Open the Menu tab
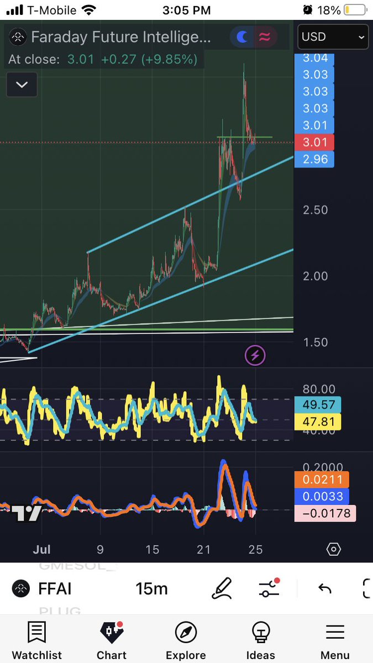The width and height of the screenshot is (373, 663). pyautogui.click(x=335, y=640)
